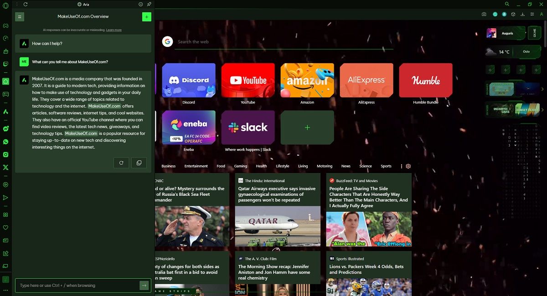The width and height of the screenshot is (547, 296).
Task: Copy Aria's answer using the copy icon
Action: 139,163
